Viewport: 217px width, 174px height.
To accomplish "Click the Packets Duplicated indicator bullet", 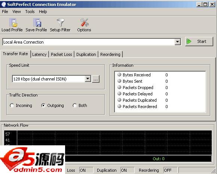I will click(119, 100).
